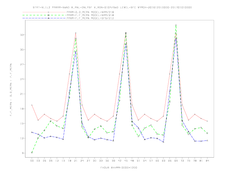Select legend entry PARM=O.O_MEAN MODEL=NAM/218
226x175 pixels.
(90, 12)
